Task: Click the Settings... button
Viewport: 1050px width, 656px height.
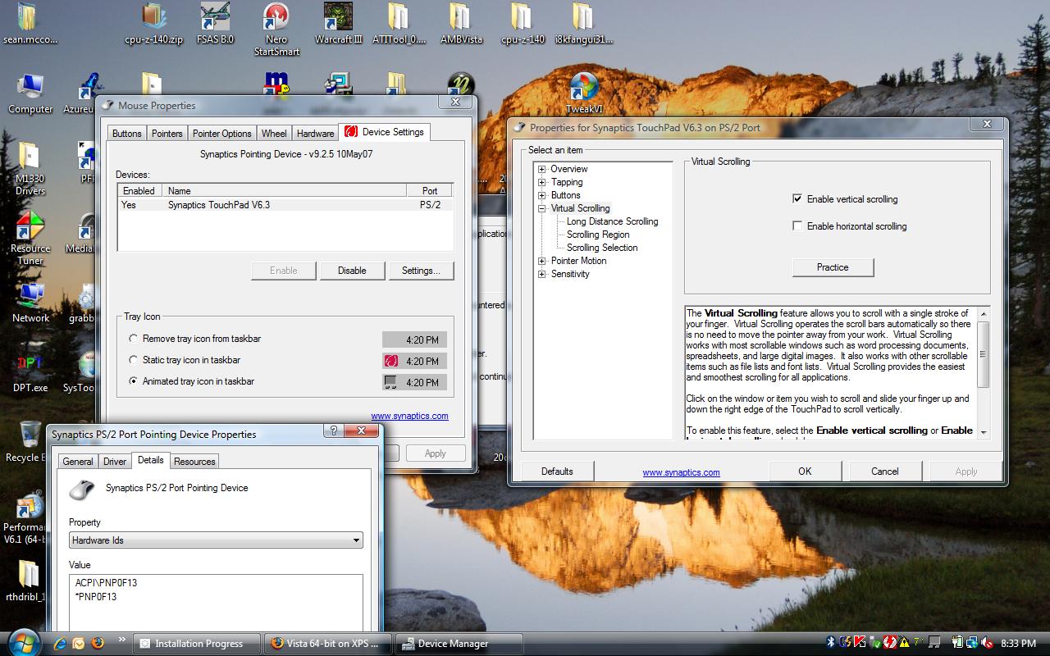Action: (x=421, y=271)
